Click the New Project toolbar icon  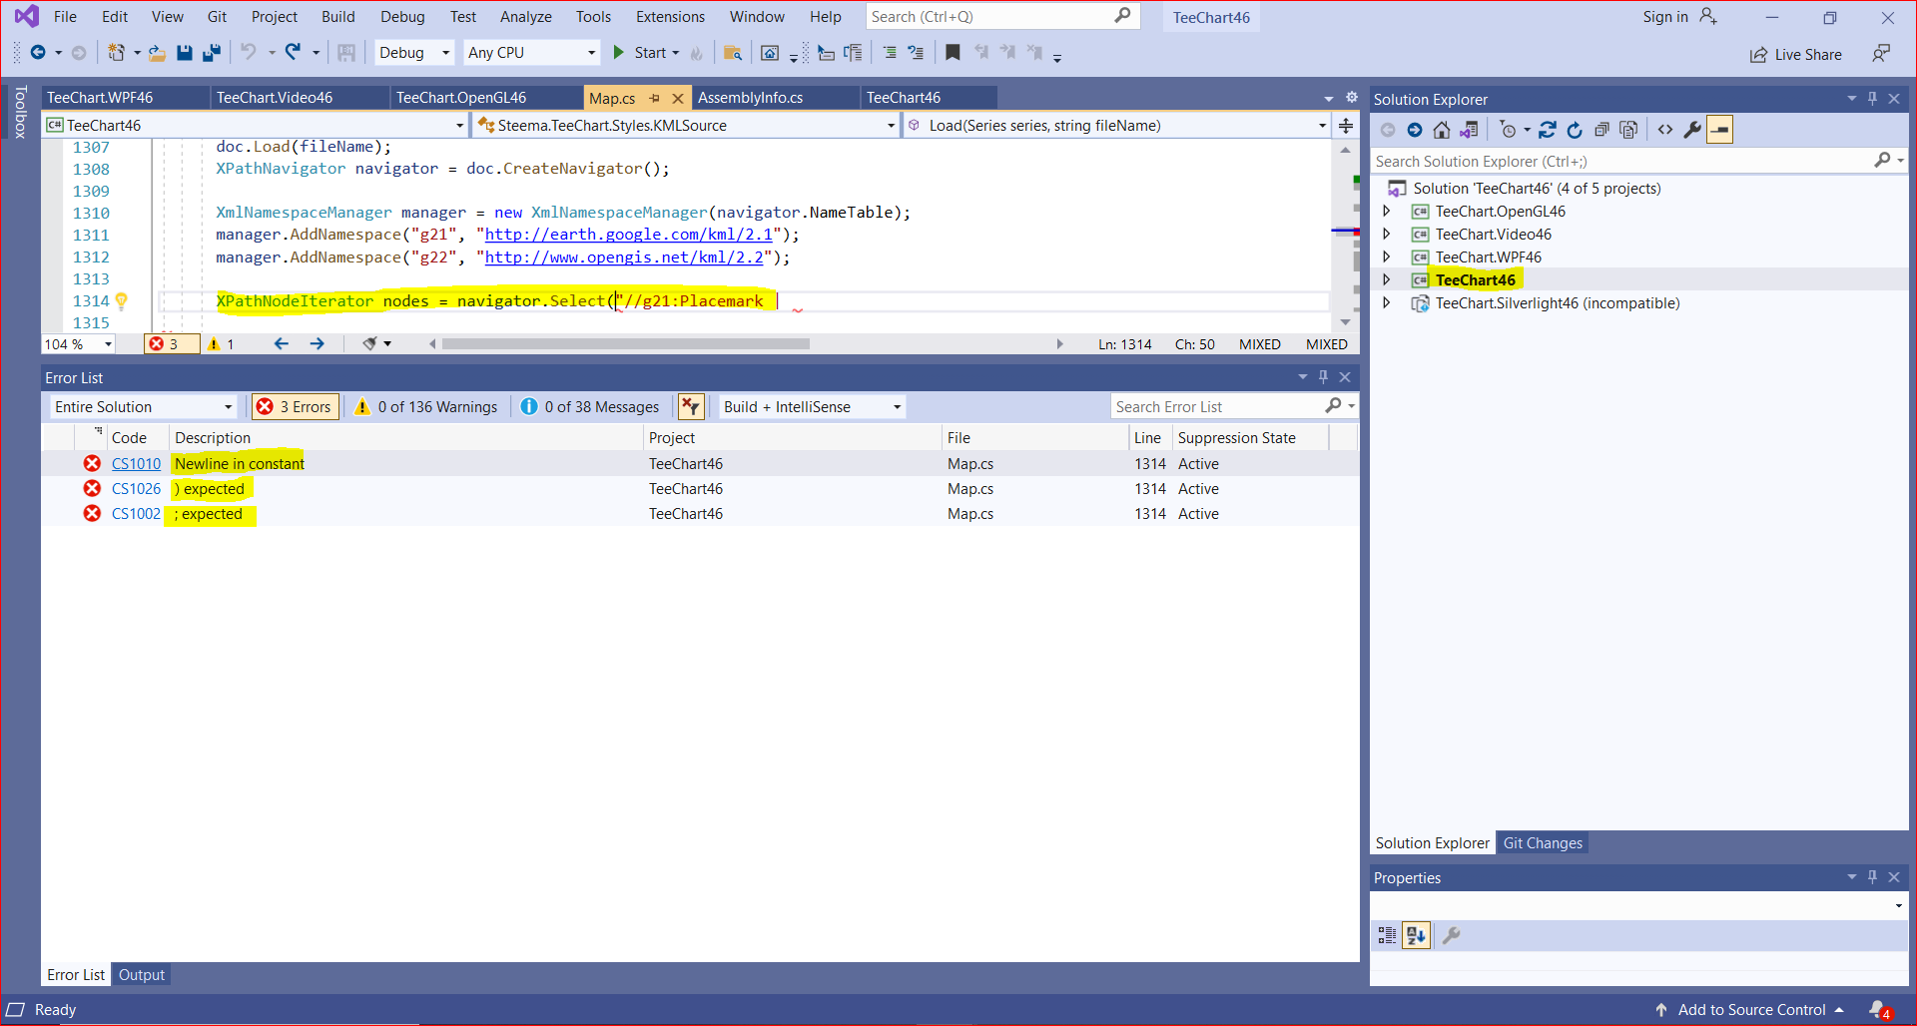(x=117, y=53)
